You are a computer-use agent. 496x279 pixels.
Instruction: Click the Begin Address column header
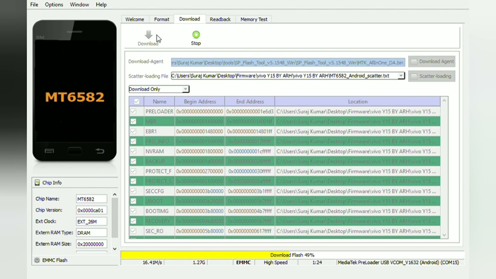pos(200,102)
